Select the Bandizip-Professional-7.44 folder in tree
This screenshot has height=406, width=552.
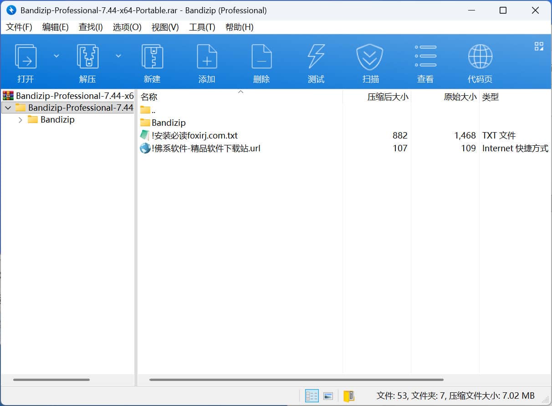[81, 108]
